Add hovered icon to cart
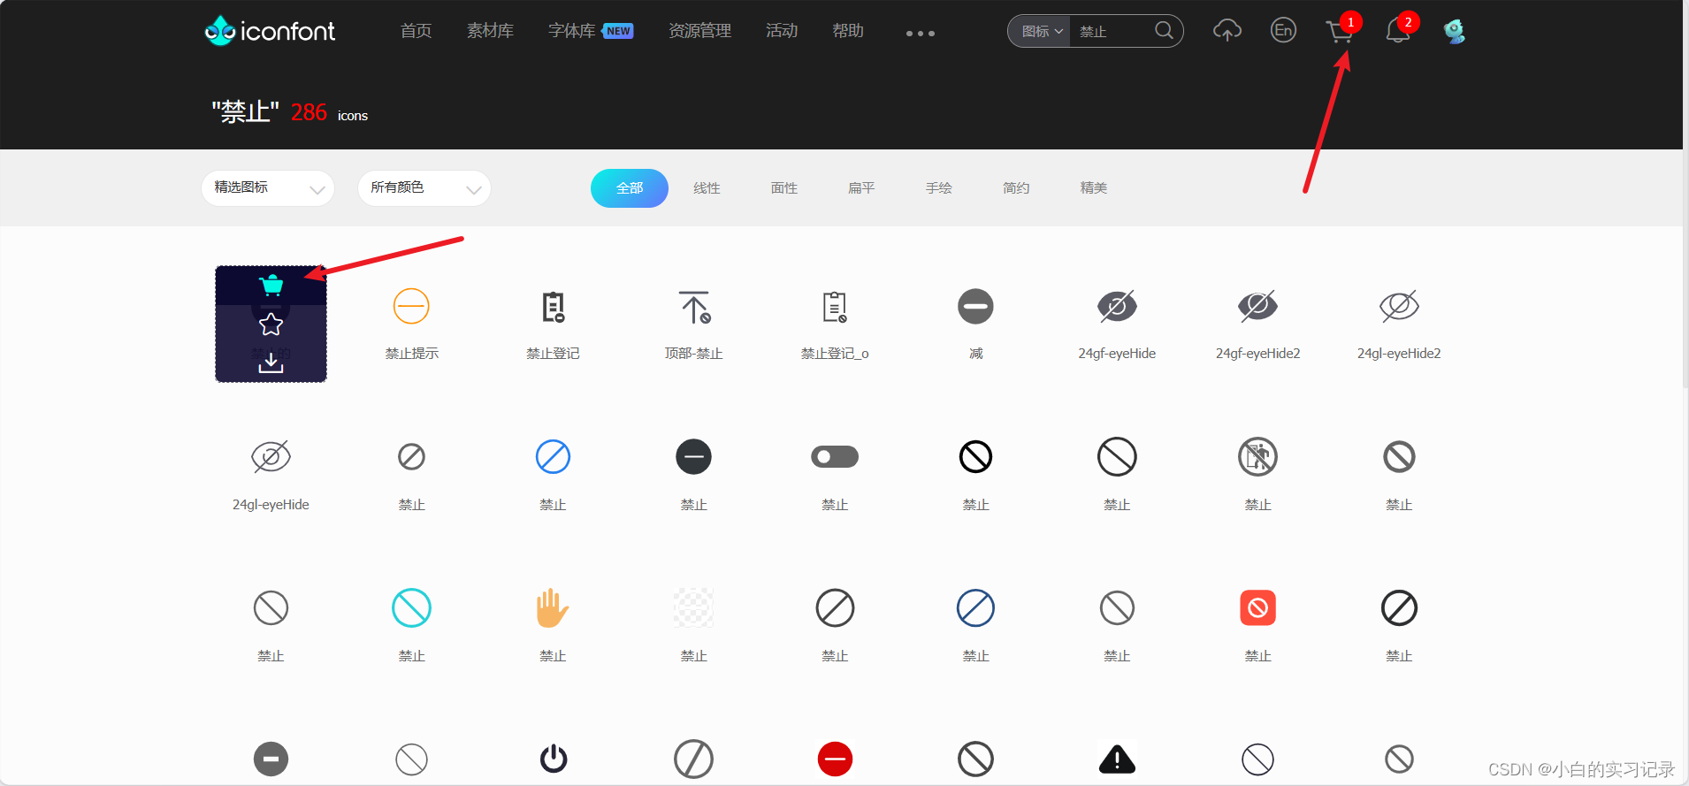This screenshot has height=786, width=1689. [271, 285]
